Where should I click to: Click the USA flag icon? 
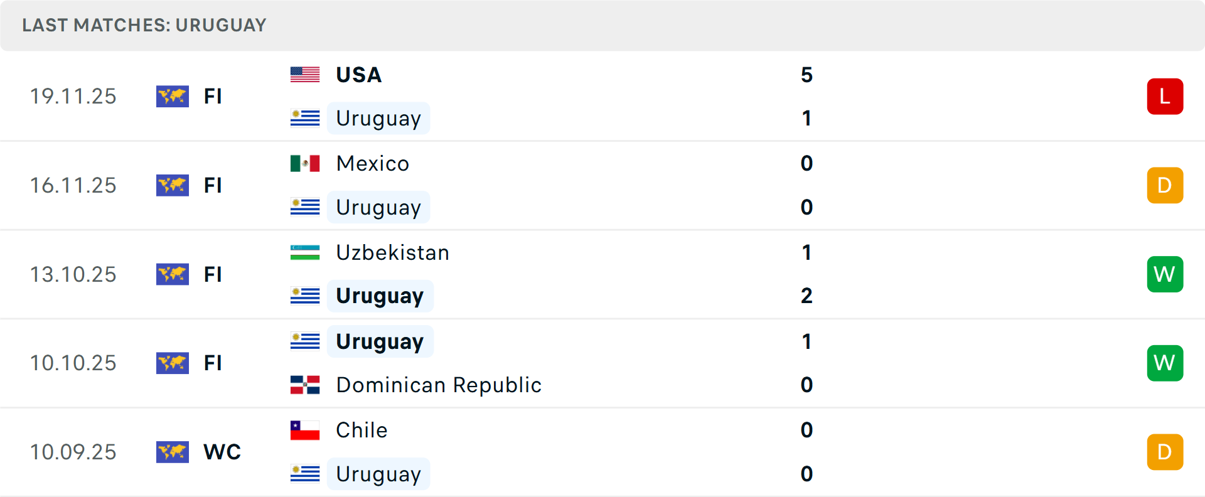coord(305,74)
